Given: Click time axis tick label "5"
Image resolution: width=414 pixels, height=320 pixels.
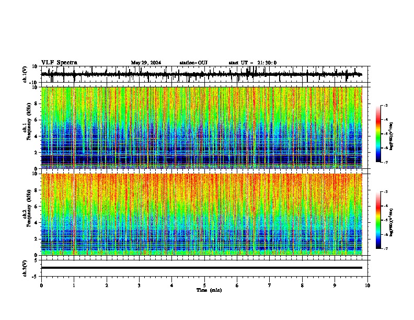Looking at the screenshot, I should 204,285.
